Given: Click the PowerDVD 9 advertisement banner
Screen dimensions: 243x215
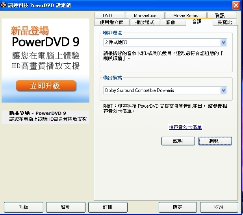Looking at the screenshot, I should (45, 61).
